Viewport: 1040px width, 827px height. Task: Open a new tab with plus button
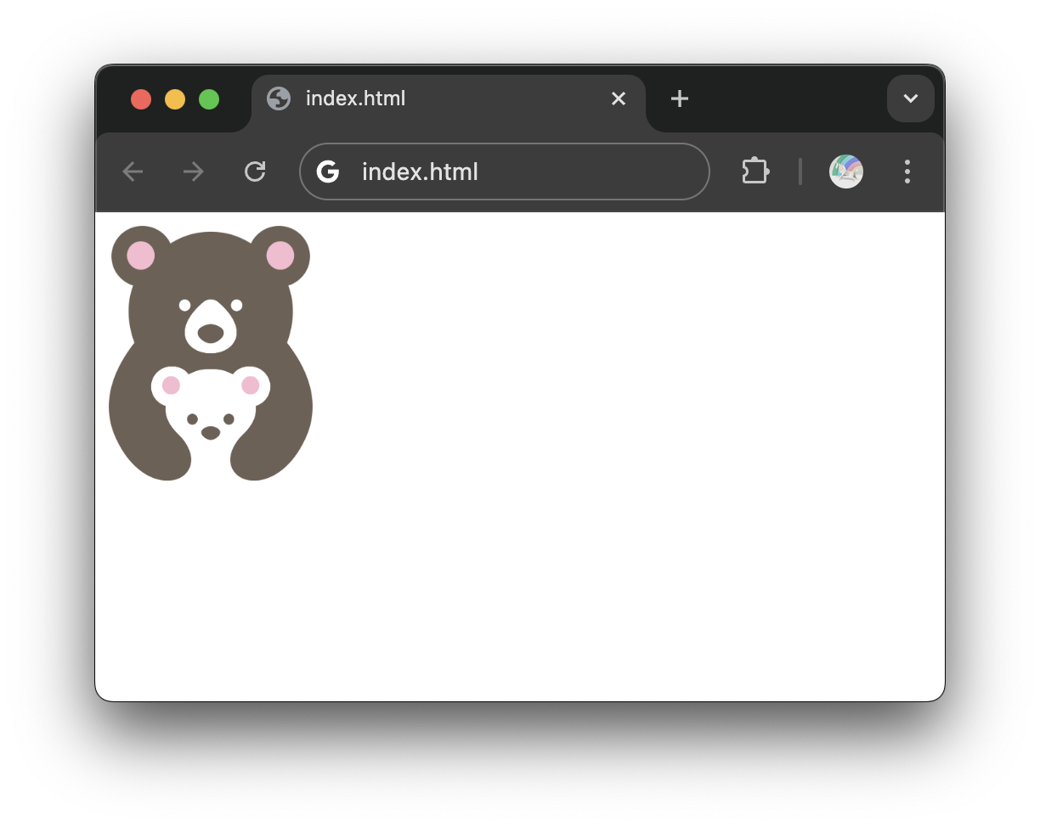coord(679,98)
